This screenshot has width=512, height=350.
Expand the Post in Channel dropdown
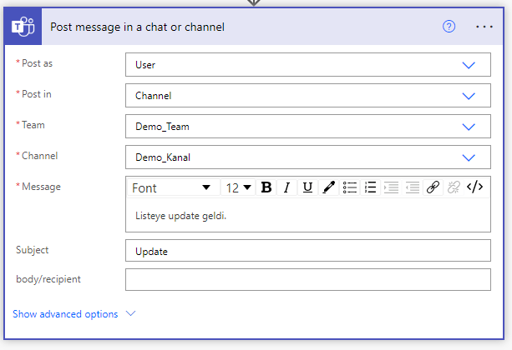point(468,96)
